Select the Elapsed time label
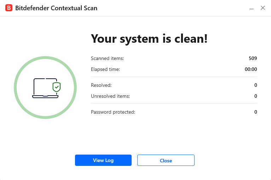The width and height of the screenshot is (271, 180). click(105, 70)
